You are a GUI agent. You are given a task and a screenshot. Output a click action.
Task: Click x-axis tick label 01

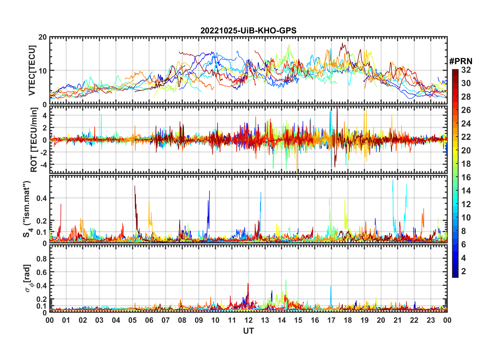(66, 320)
